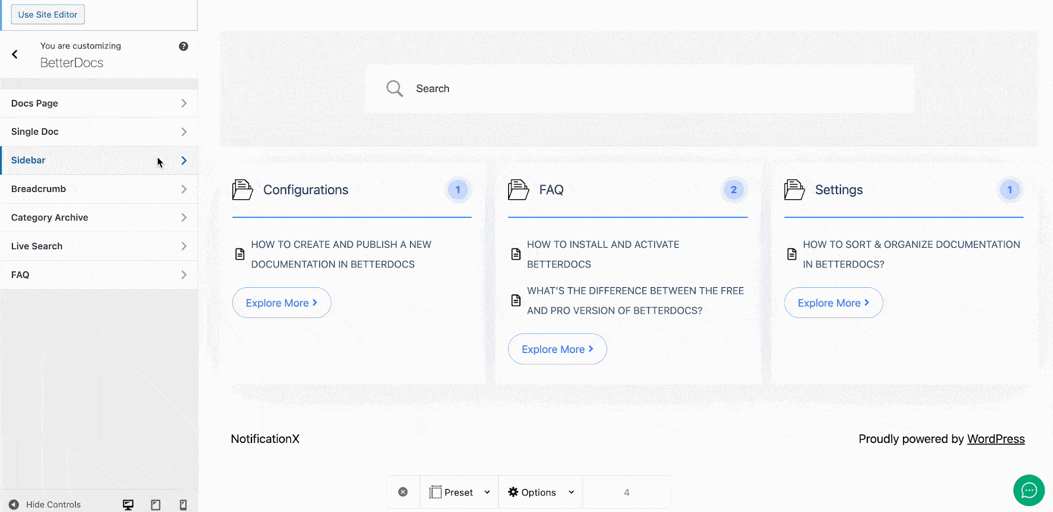Click Explore More under Settings
1053x512 pixels.
[x=833, y=303]
